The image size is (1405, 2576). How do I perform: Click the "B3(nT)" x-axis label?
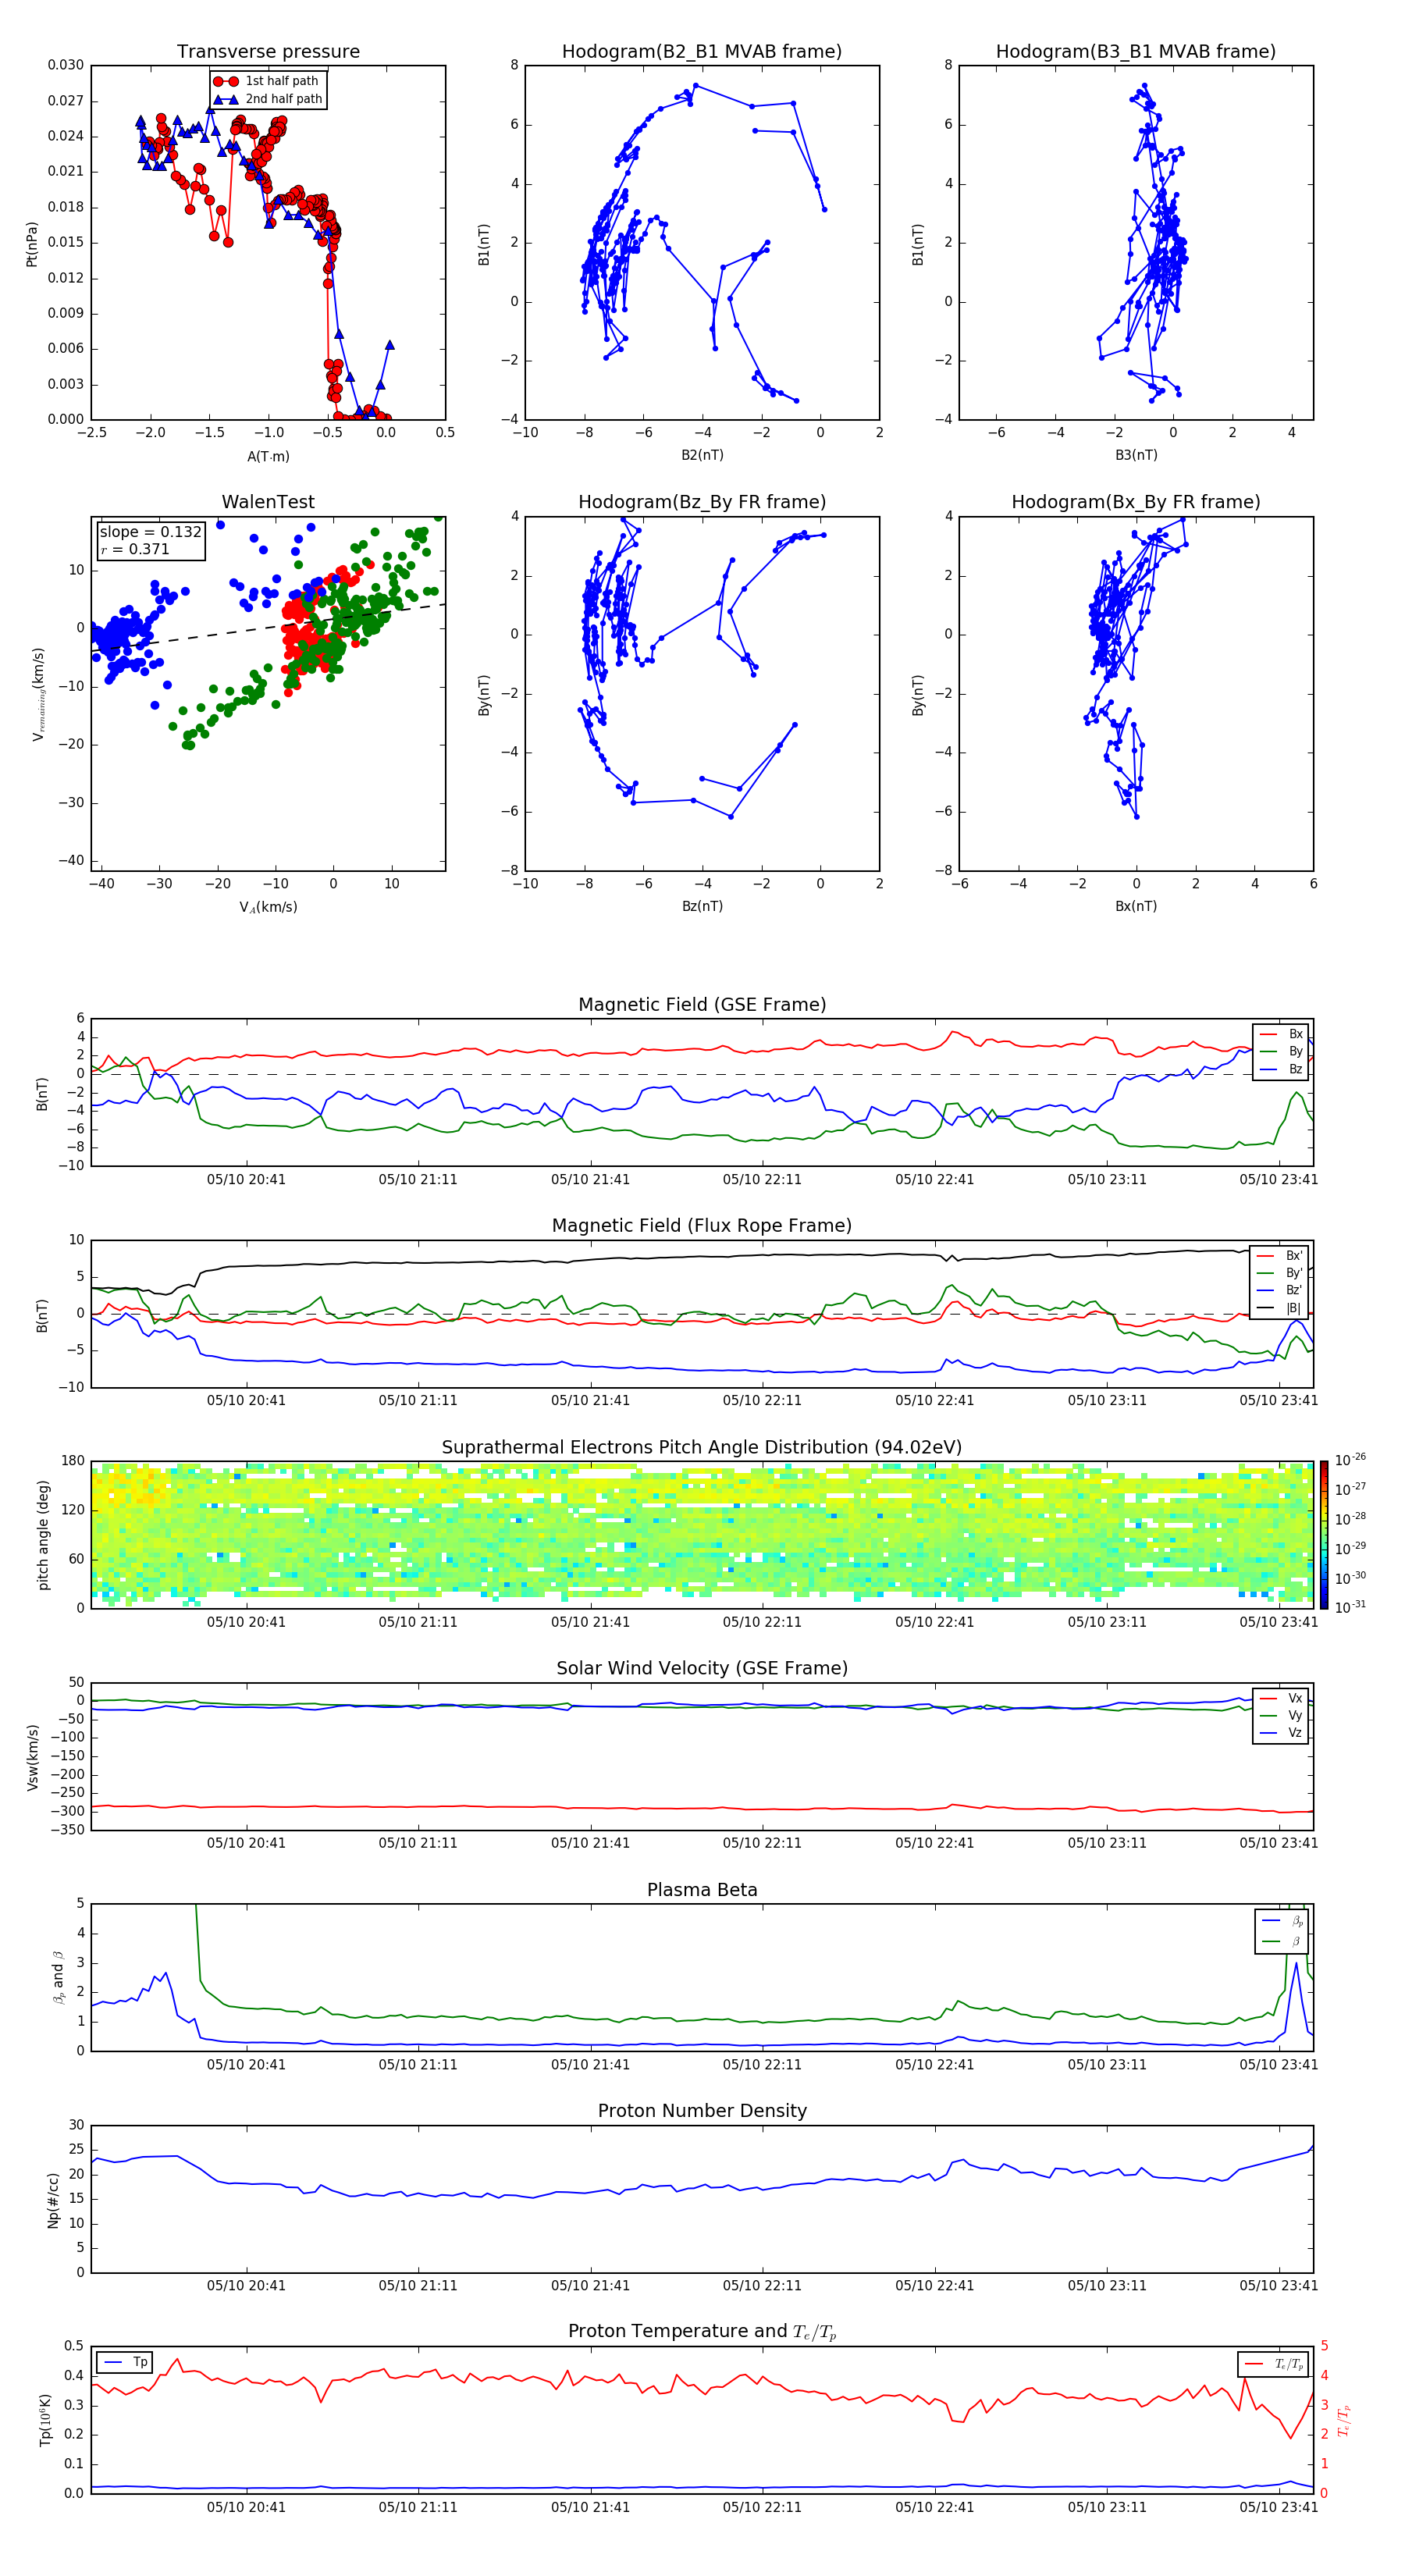1136,455
